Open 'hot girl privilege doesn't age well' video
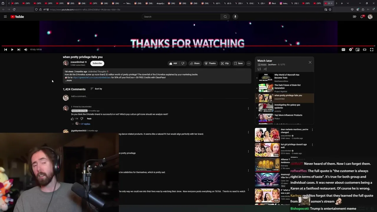Image resolution: width=377 pixels, height=212 pixels. (294, 146)
